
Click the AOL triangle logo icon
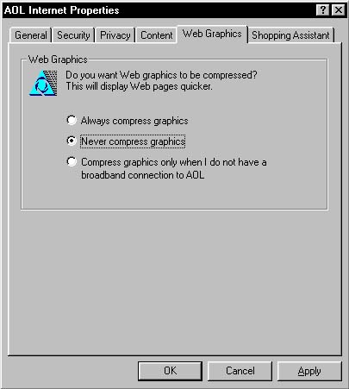coord(43,83)
